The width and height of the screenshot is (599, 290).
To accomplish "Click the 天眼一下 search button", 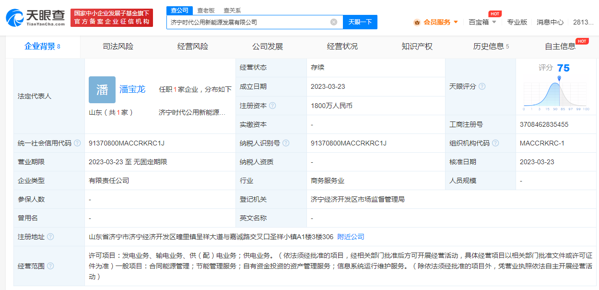I will [360, 22].
